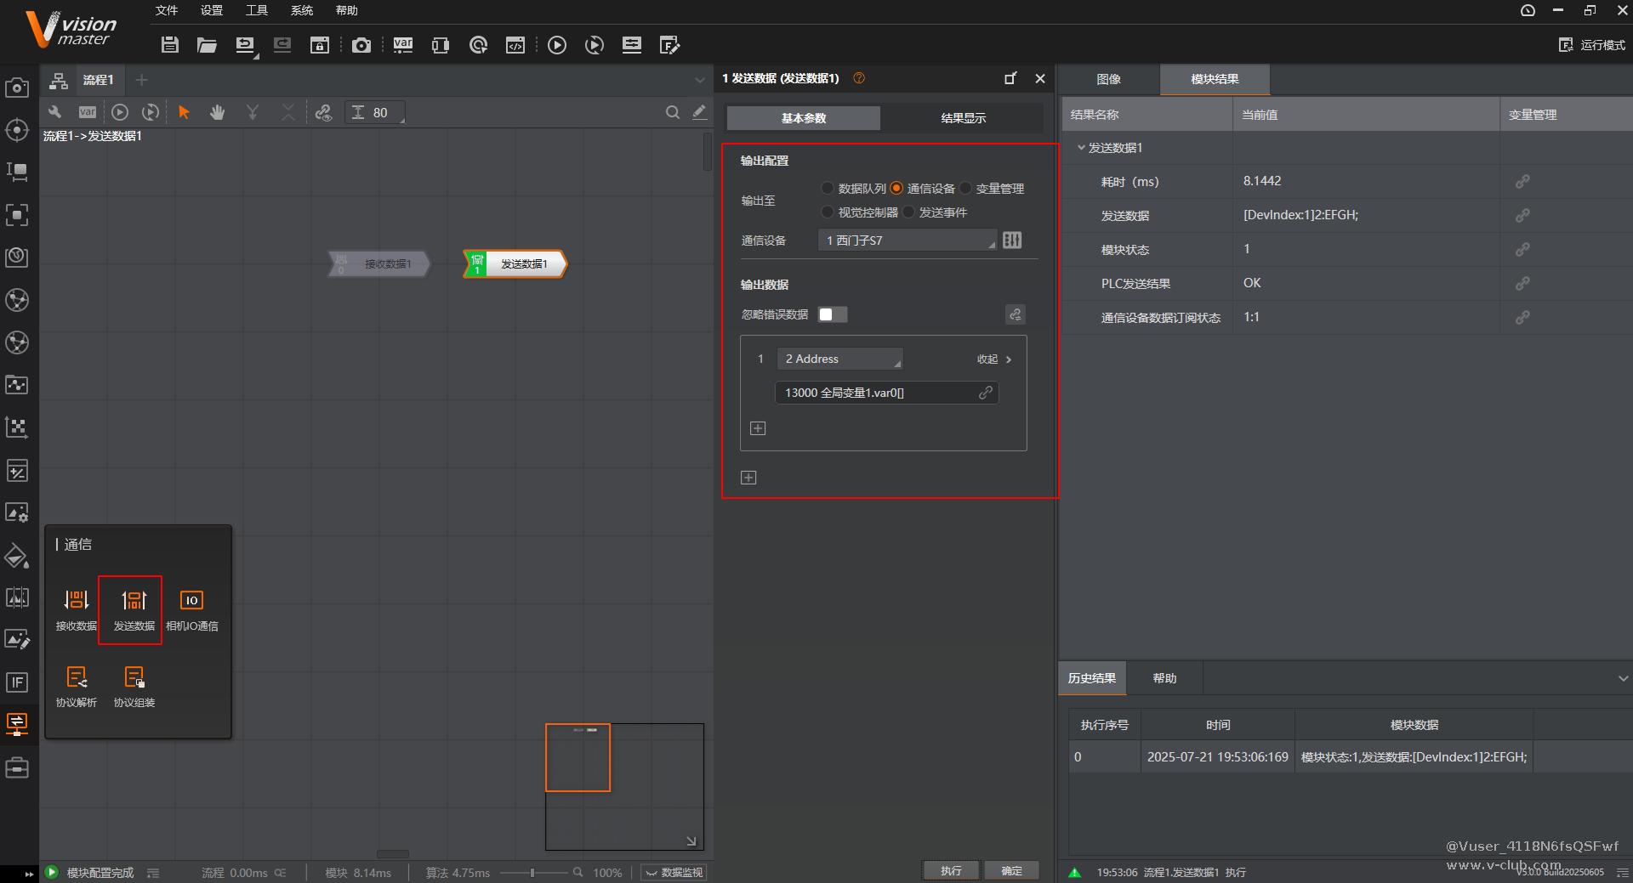Select the hand pan tool
This screenshot has width=1633, height=883.
[x=218, y=112]
